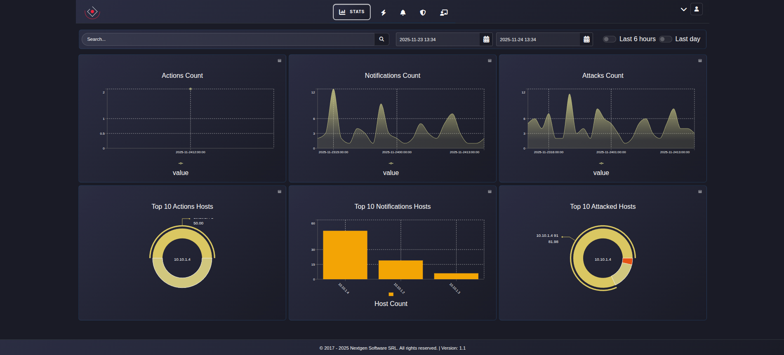
Task: Open the start date calendar picker
Action: pos(486,39)
